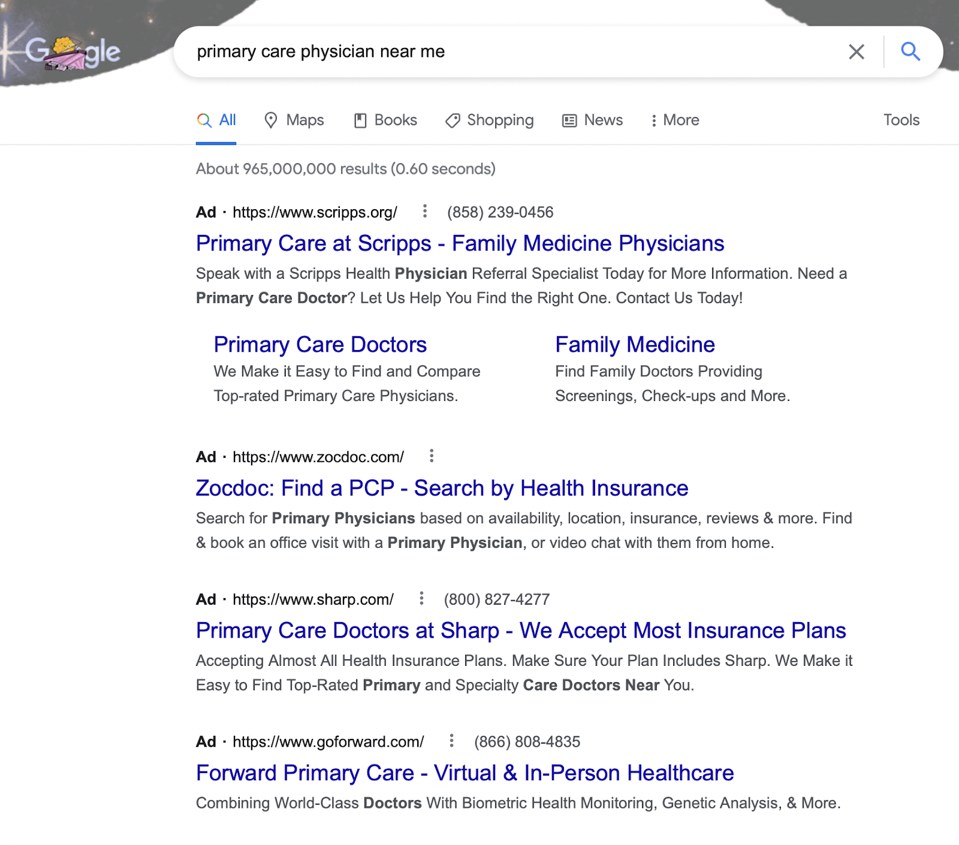Expand the More search categories menu
This screenshot has height=845, width=959.
click(x=675, y=120)
